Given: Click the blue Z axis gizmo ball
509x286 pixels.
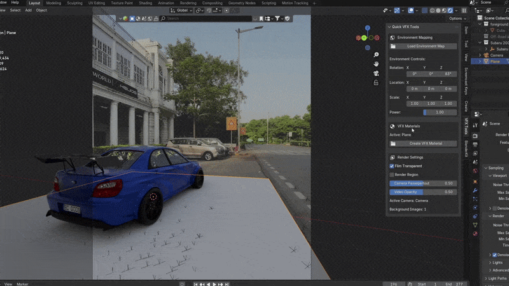Looking at the screenshot, I should (368, 28).
